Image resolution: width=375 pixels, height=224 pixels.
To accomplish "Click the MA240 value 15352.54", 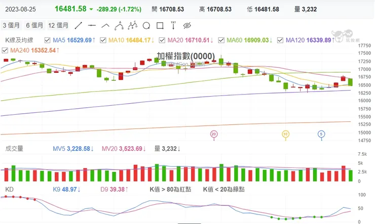I will [43, 51].
